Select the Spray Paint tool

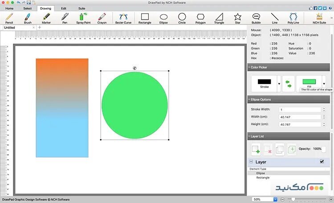click(x=83, y=18)
